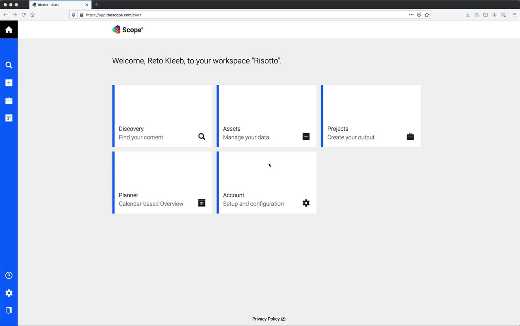Screen dimensions: 520x326
Task: Click 'Setup and configuration' text
Action: 253,204
